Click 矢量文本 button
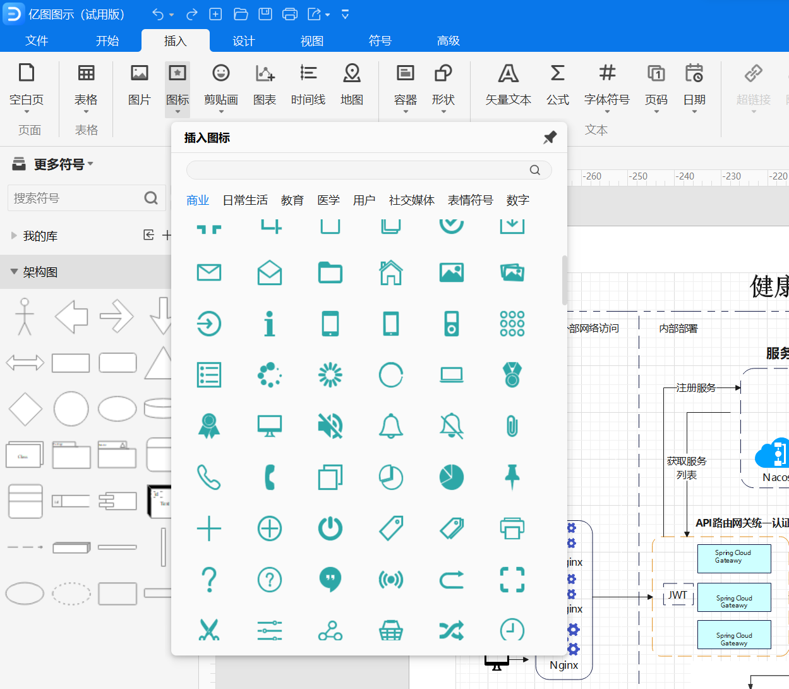Screen dimensions: 789x689 click(509, 84)
